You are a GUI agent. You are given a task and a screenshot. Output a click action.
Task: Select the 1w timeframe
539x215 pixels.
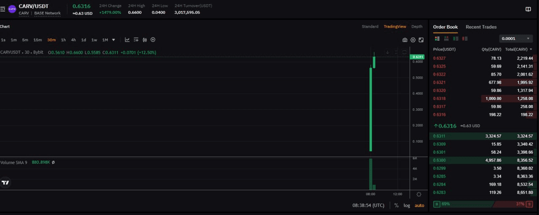pyautogui.click(x=94, y=40)
